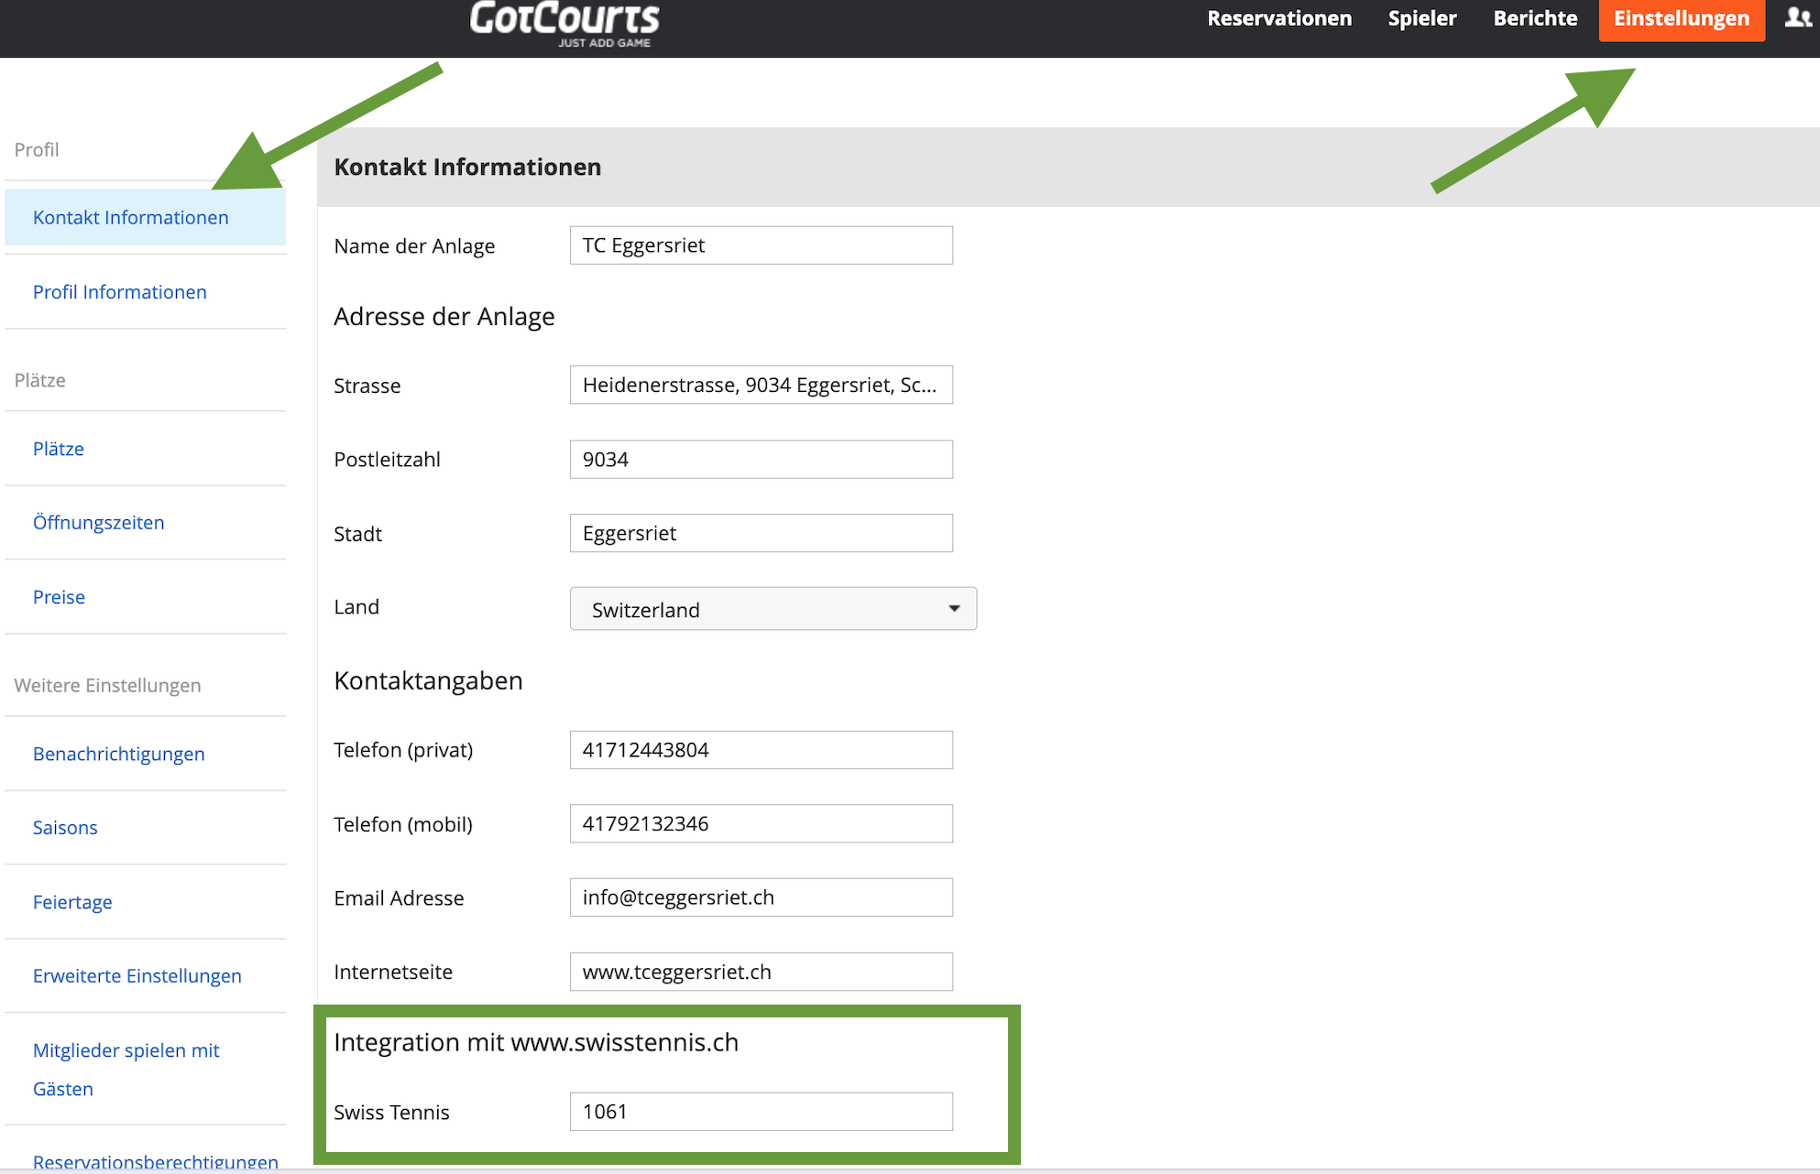
Task: Open Benachrichtigungen settings
Action: click(119, 754)
